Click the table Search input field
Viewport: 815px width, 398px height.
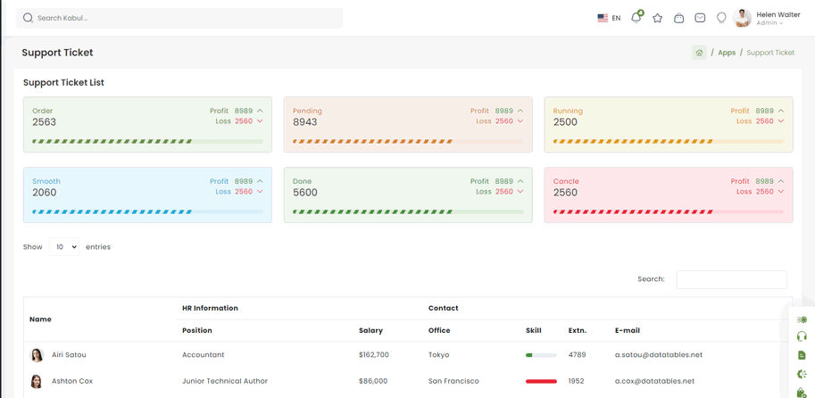[x=731, y=279]
